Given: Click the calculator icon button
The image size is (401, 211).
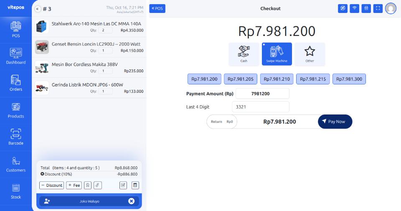Looking at the screenshot, I should tap(135, 185).
